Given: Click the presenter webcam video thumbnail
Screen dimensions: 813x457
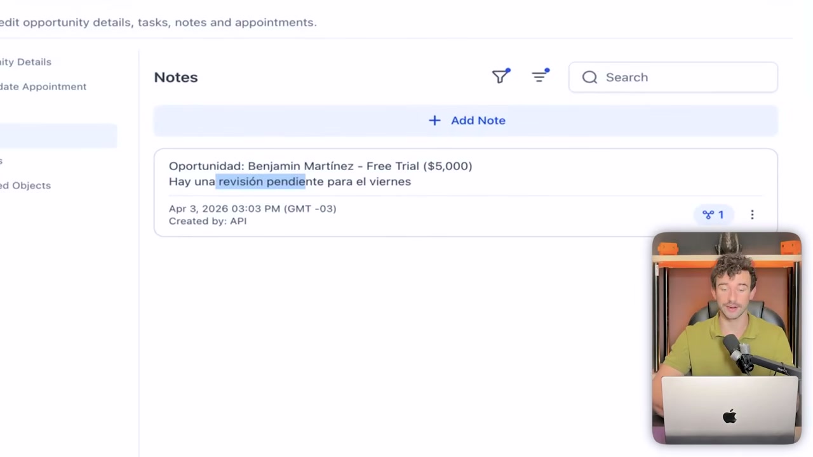Looking at the screenshot, I should point(727,338).
